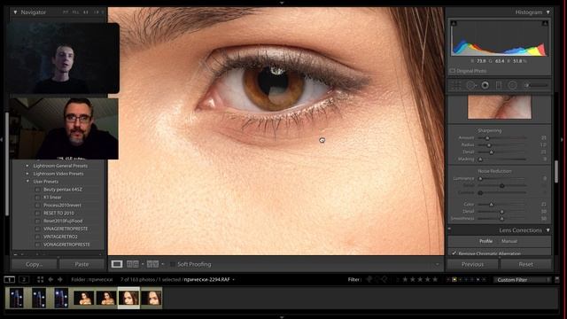Select the Red Eye Correction tool icon
This screenshot has height=319, width=567.
pyautogui.click(x=485, y=85)
